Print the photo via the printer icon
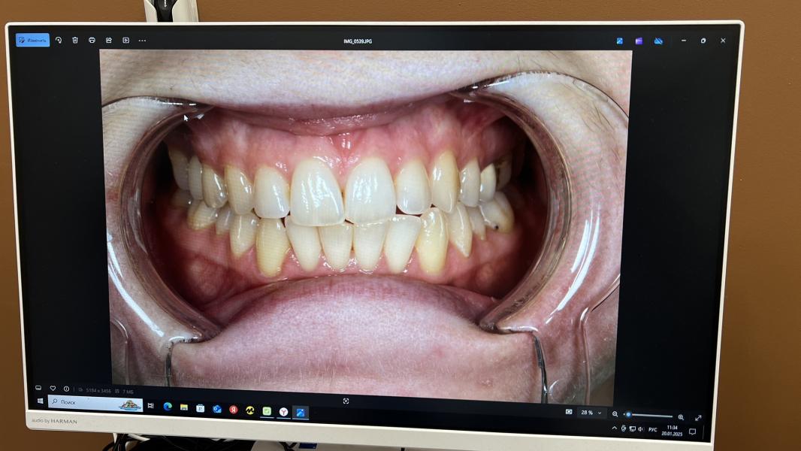This screenshot has width=801, height=451. coord(92,40)
